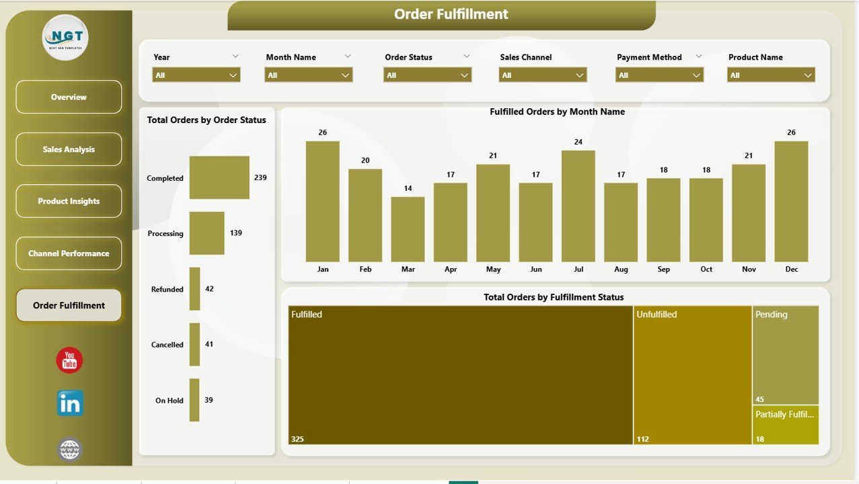The image size is (859, 484).
Task: Open the YouTube channel icon
Action: click(68, 360)
